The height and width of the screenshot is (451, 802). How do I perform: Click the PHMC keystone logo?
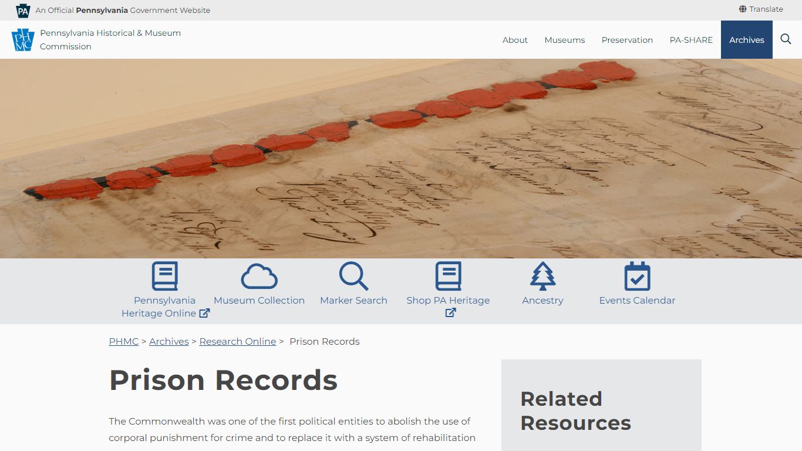tap(23, 39)
